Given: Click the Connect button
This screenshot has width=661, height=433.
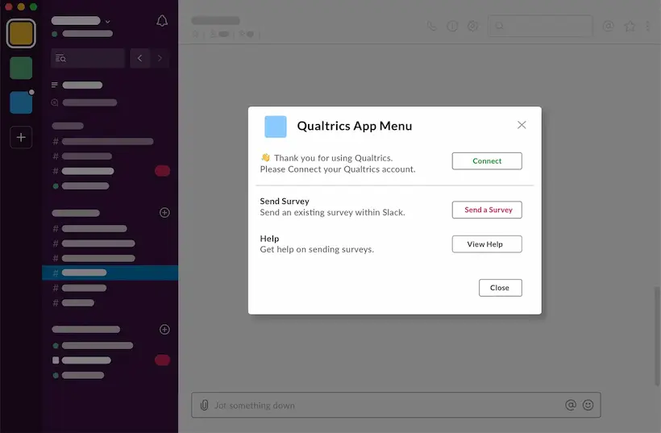Looking at the screenshot, I should [x=487, y=161].
